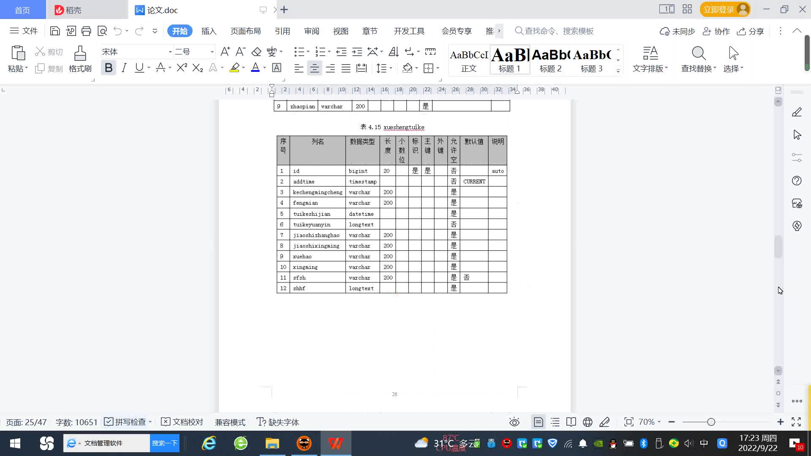Align text left
The image size is (811, 456).
tap(299, 68)
